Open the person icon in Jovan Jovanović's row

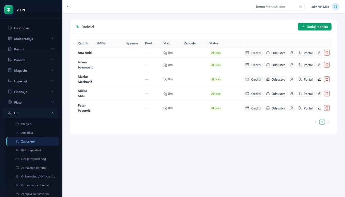tap(292, 65)
